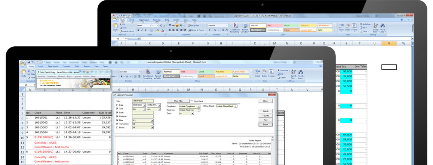The width and height of the screenshot is (433, 165).
Task: Click the Office button in back tablet Excel
Action: [114, 18]
